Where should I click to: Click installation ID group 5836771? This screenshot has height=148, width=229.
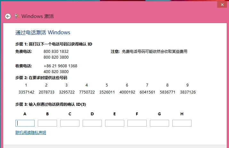coord(168,92)
